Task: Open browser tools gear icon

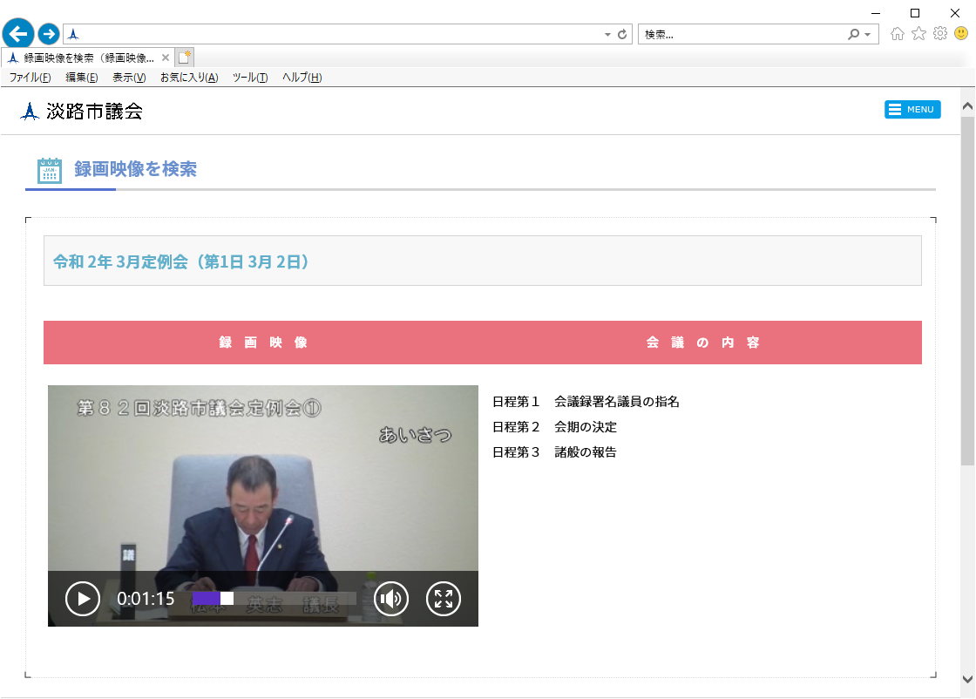Action: (x=940, y=34)
